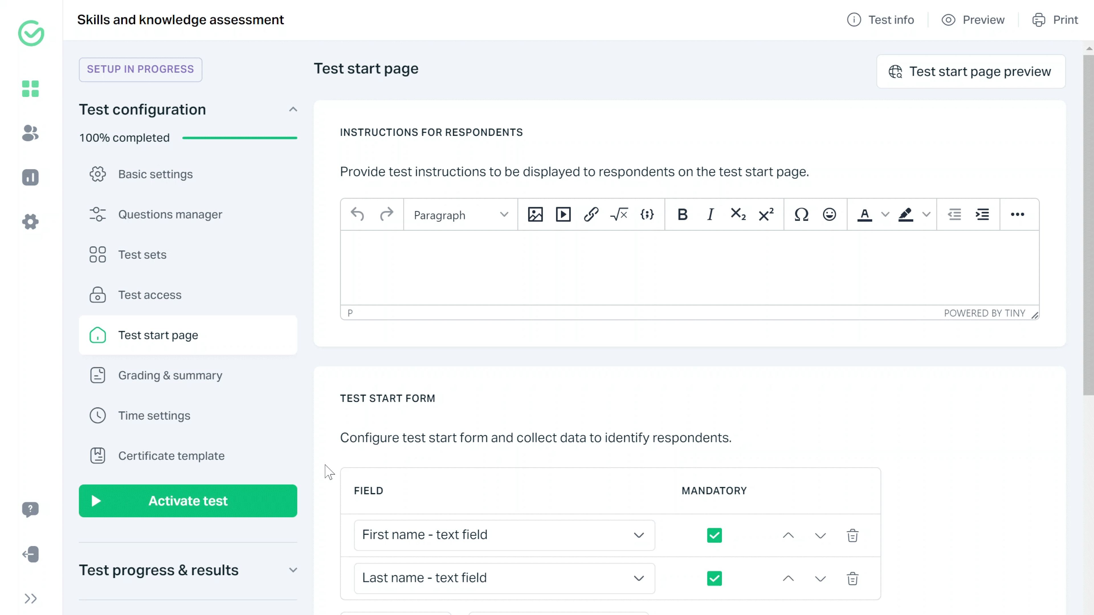Click inside the instructions text editor area
This screenshot has height=615, width=1094.
(x=689, y=267)
